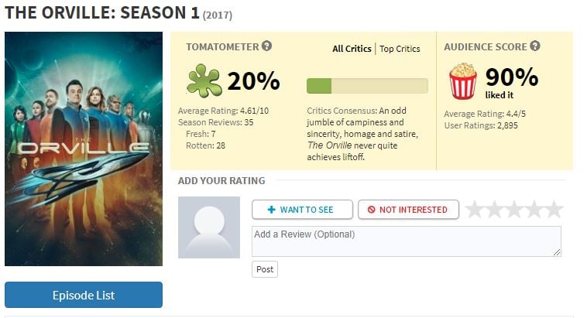The height and width of the screenshot is (318, 587).
Task: Rate the show one star
Action: [475, 209]
